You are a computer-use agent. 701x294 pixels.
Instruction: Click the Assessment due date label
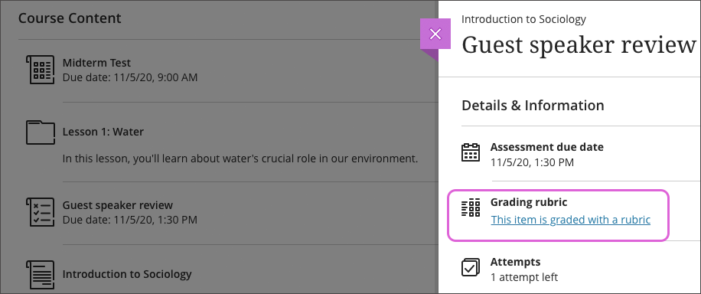point(546,146)
